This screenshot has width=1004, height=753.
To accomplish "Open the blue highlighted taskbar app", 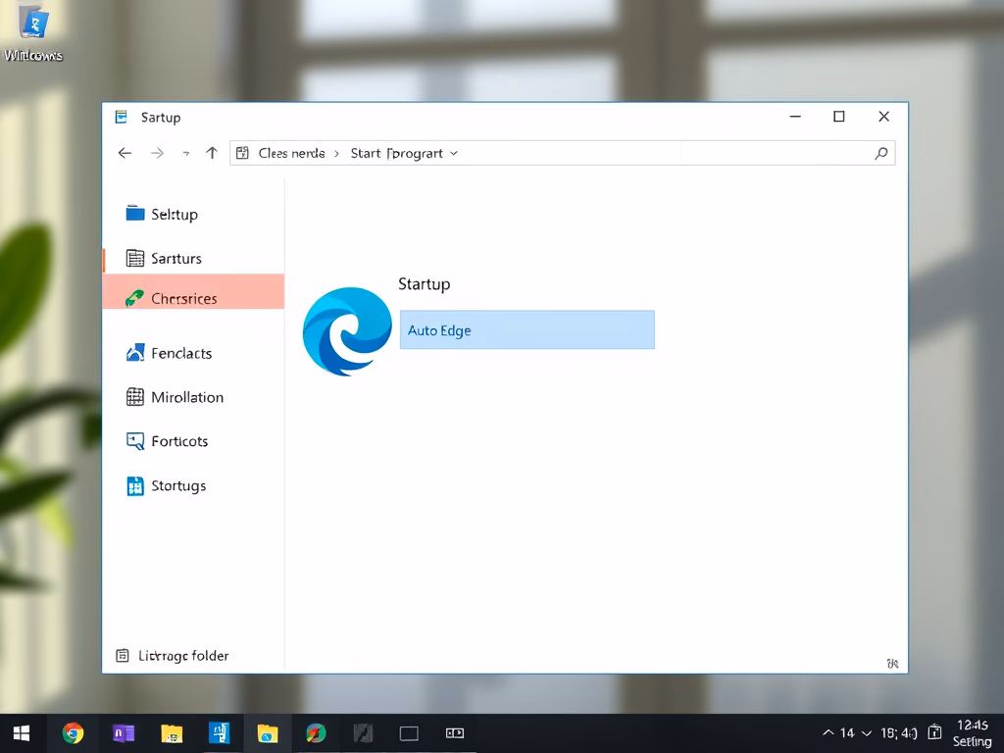I will click(219, 733).
